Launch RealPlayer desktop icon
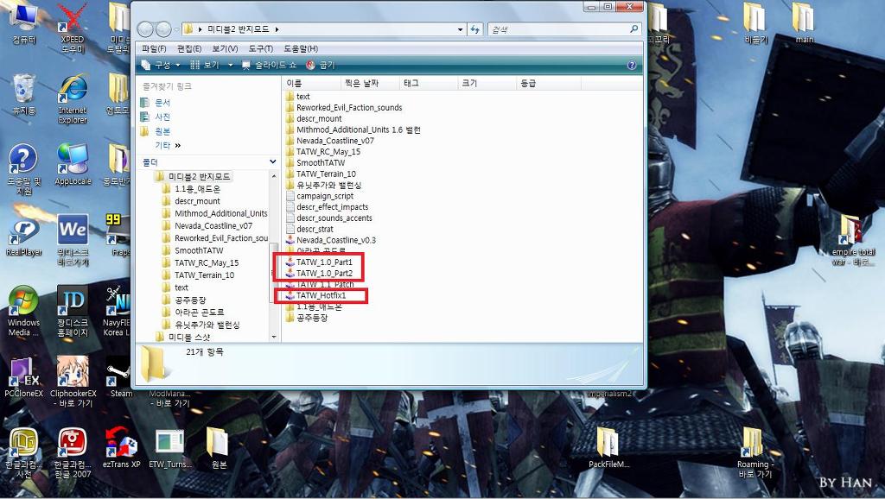 pos(23,237)
